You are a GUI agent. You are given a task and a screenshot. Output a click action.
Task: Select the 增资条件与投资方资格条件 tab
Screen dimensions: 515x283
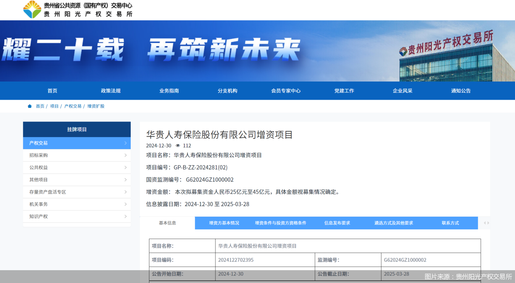click(x=280, y=223)
